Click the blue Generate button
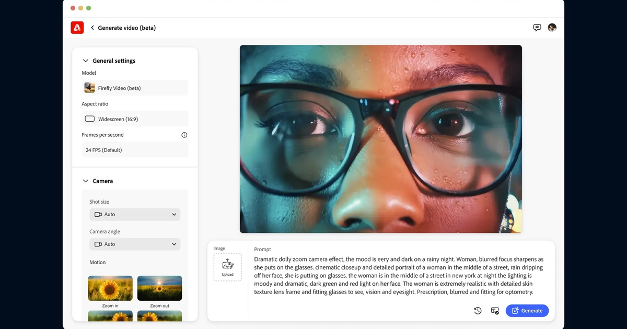 tap(527, 311)
